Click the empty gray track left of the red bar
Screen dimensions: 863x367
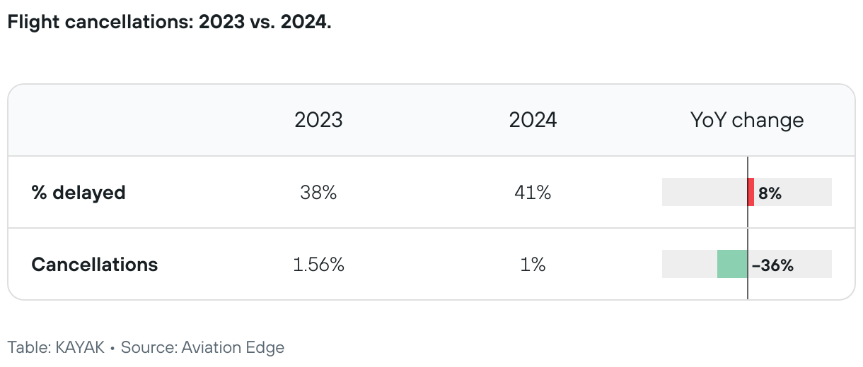tap(703, 192)
